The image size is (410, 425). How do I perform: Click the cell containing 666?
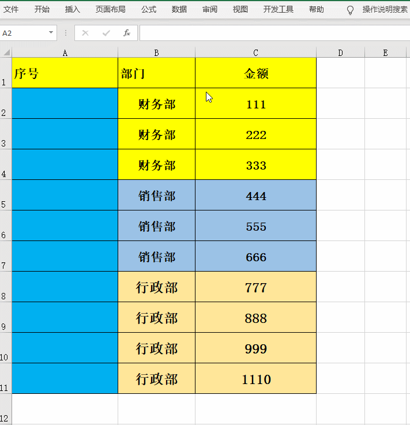pyautogui.click(x=256, y=256)
